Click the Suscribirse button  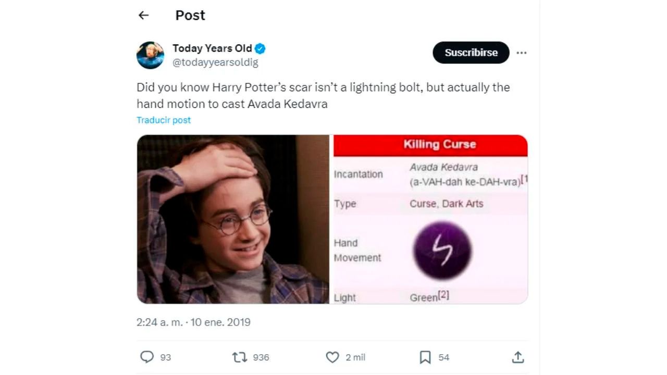click(x=471, y=53)
